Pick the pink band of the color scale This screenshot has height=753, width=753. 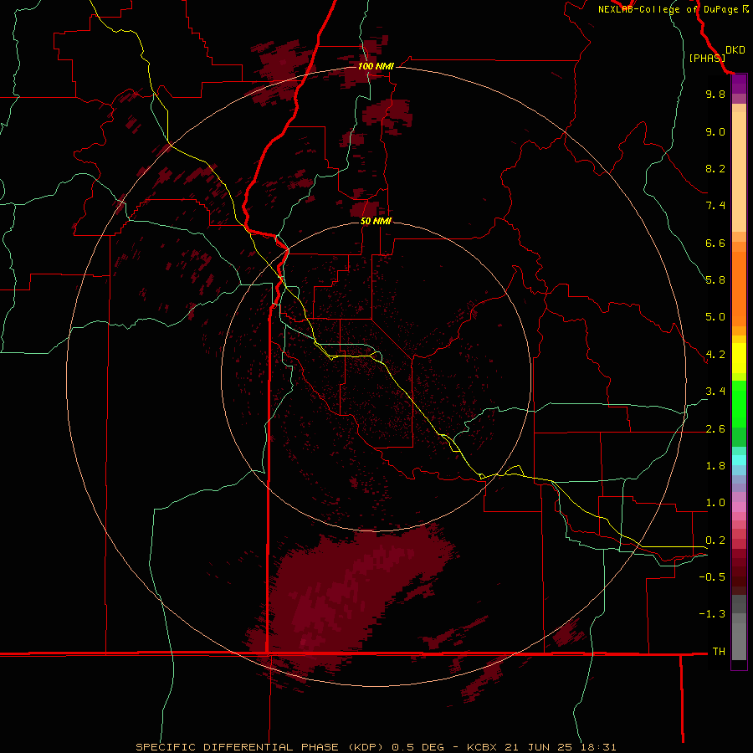739,507
